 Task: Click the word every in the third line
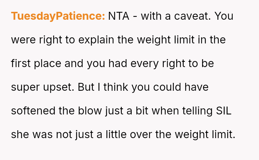pos(145,63)
